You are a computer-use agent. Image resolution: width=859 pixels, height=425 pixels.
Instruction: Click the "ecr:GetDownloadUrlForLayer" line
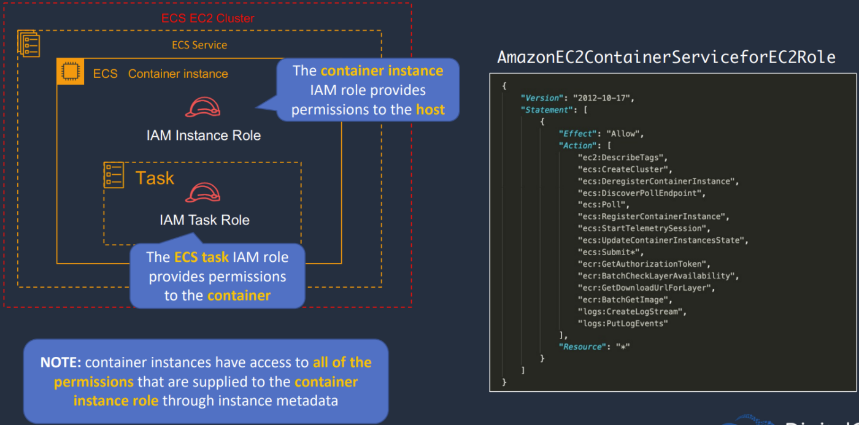(646, 288)
